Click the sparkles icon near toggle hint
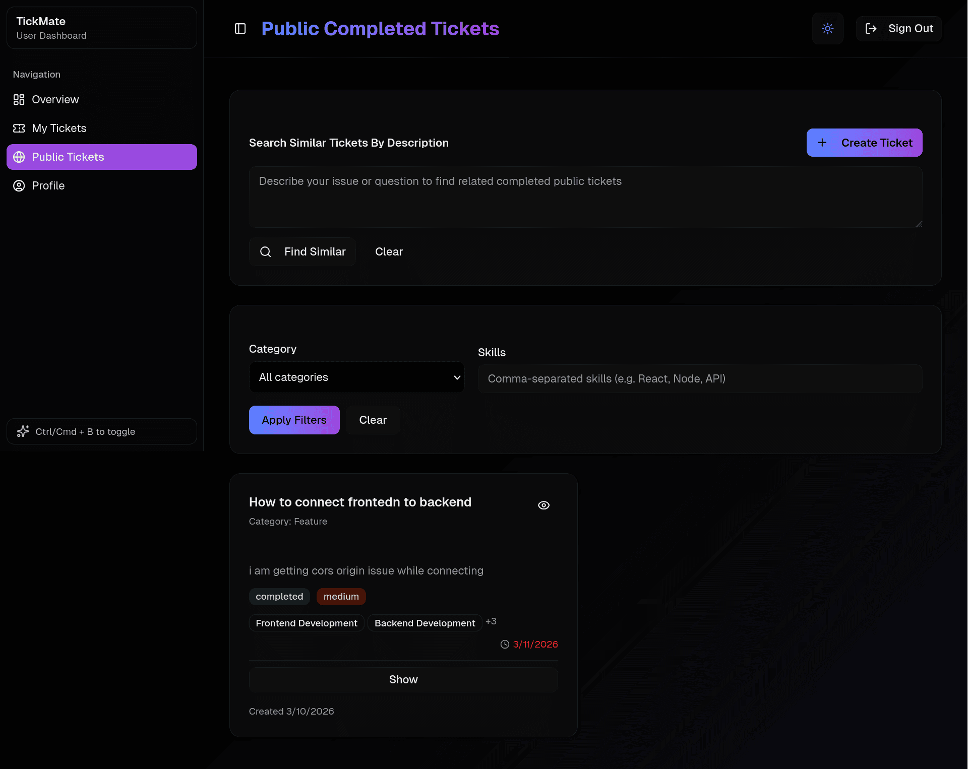The height and width of the screenshot is (769, 968). tap(23, 432)
